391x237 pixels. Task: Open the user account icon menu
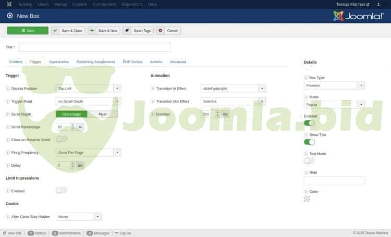tap(380, 4)
